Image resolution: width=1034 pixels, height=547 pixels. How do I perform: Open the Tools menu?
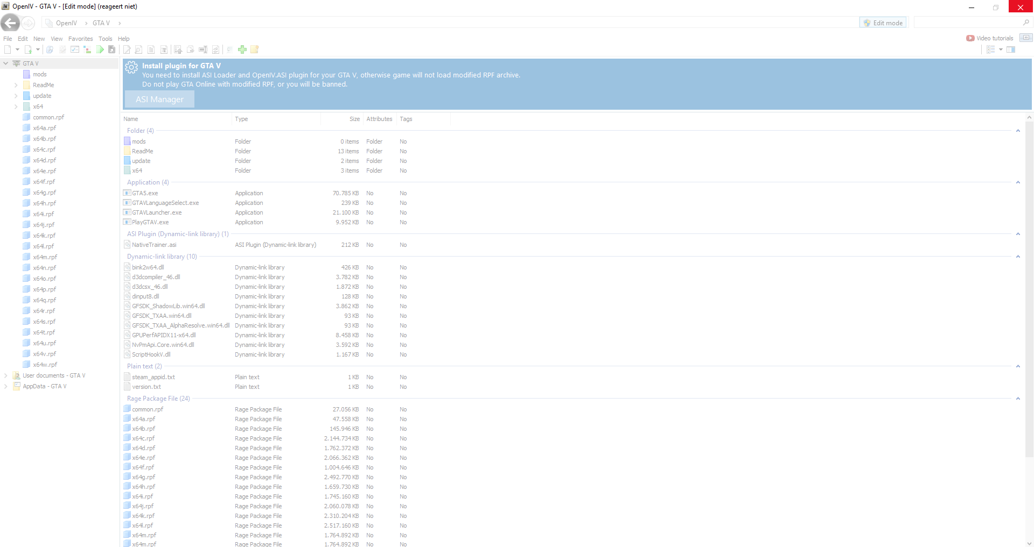(x=105, y=39)
